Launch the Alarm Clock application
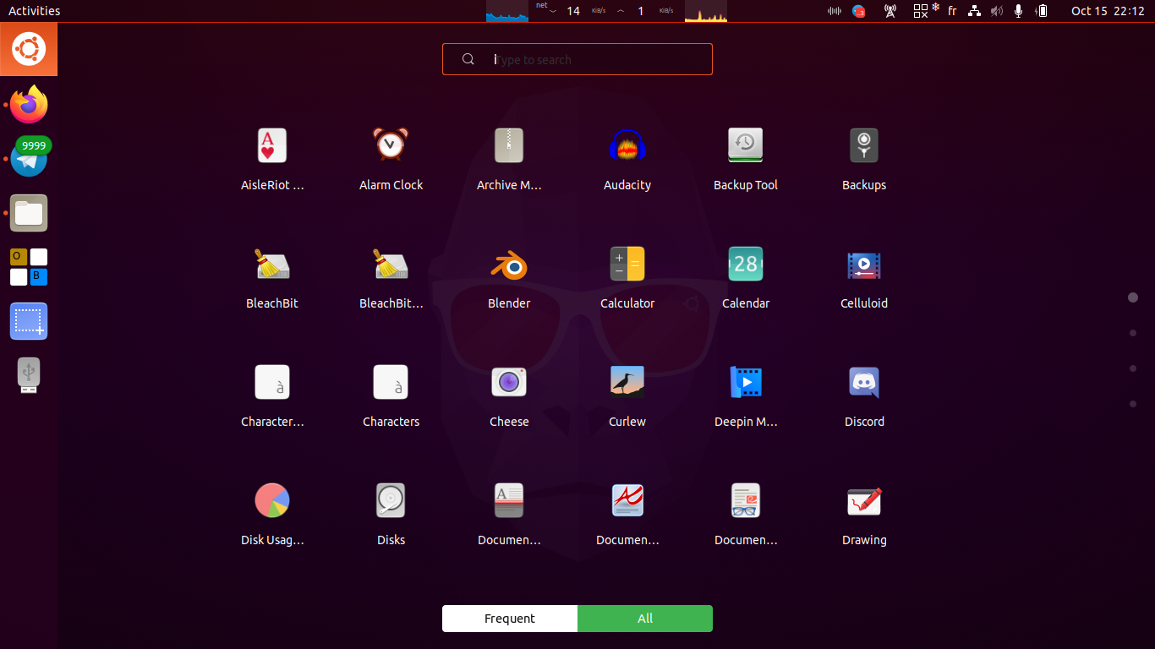This screenshot has width=1155, height=649. [x=391, y=159]
